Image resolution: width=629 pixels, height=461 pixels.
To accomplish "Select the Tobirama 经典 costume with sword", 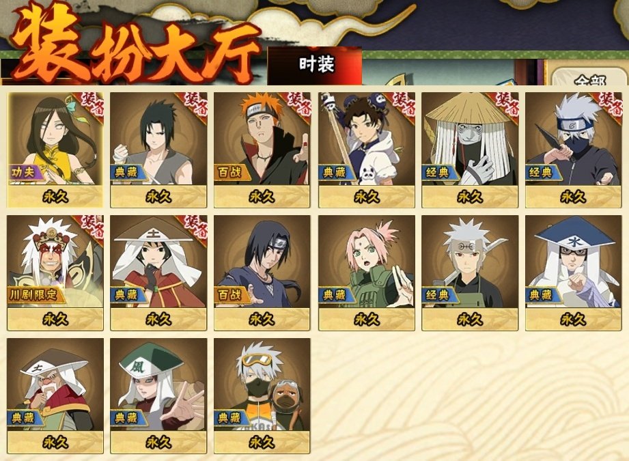I will (x=470, y=273).
